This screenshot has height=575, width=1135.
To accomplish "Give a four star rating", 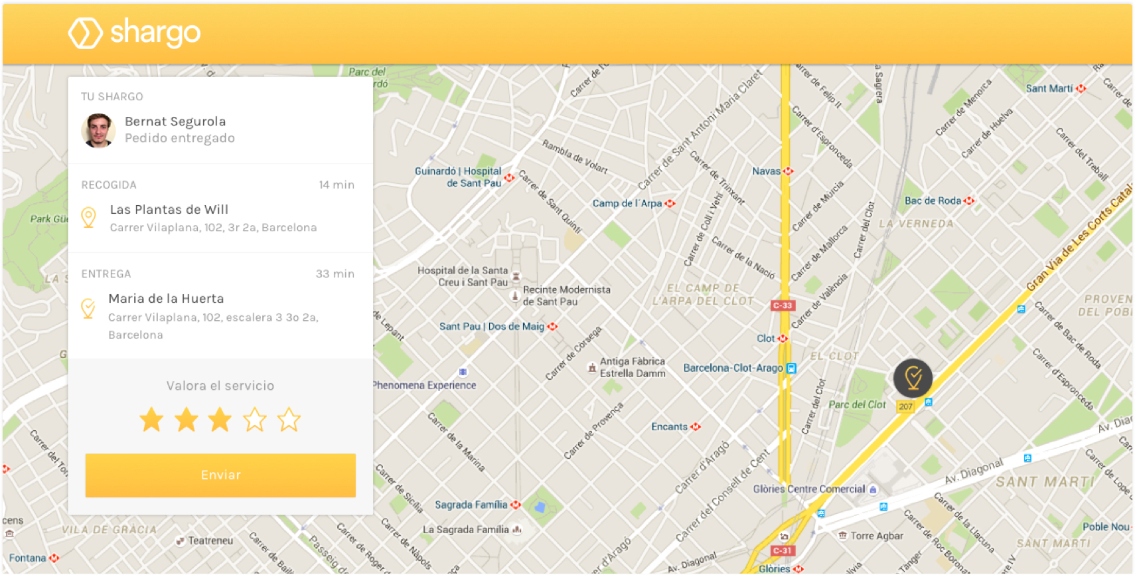I will point(255,420).
